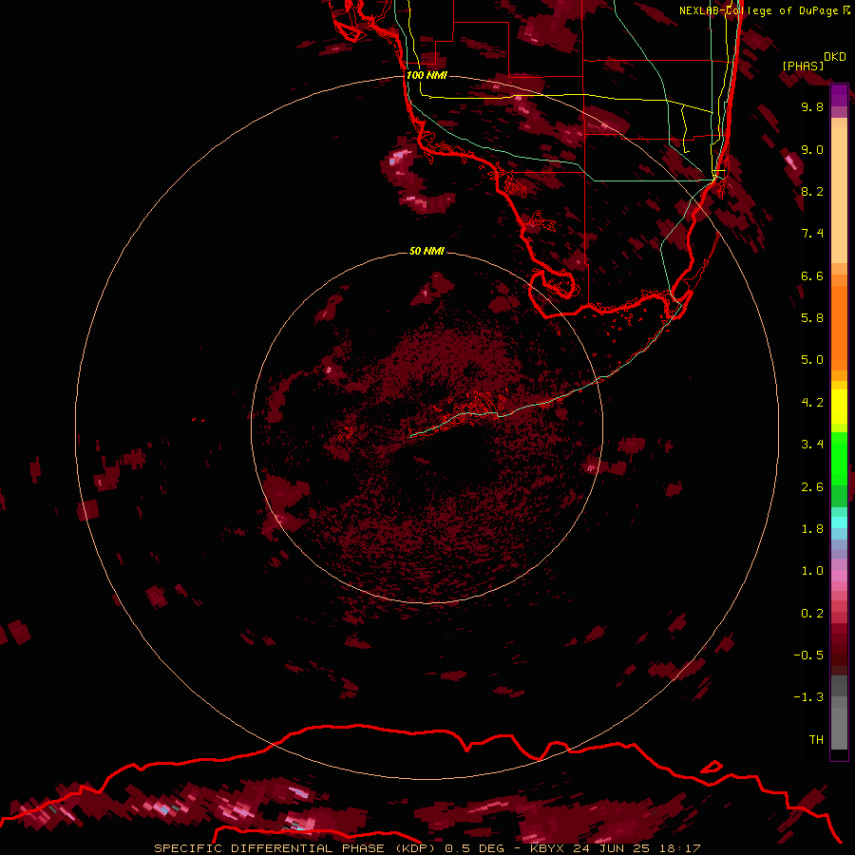
Task: Click the yellow segment of the color scale
Action: point(839,407)
